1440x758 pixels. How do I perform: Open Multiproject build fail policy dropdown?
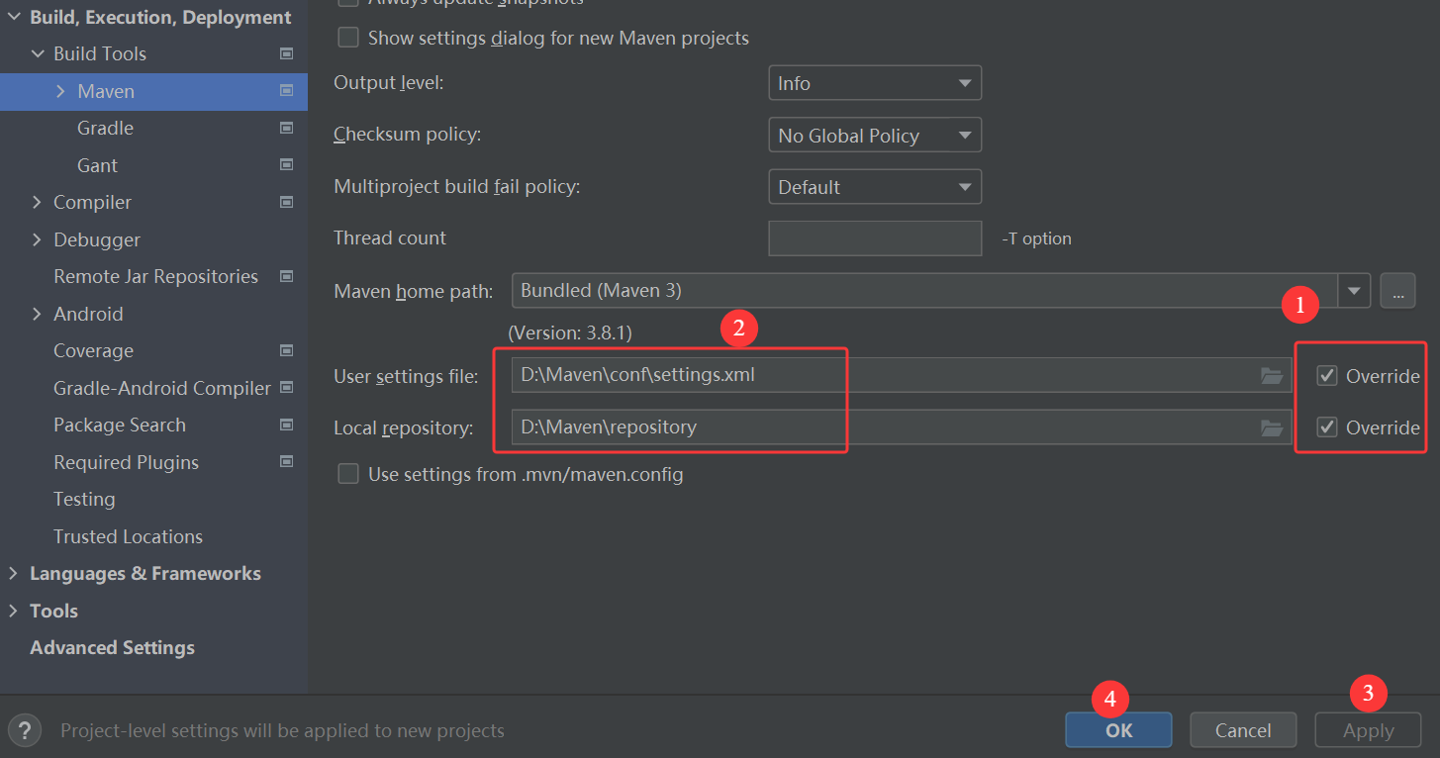(x=875, y=187)
